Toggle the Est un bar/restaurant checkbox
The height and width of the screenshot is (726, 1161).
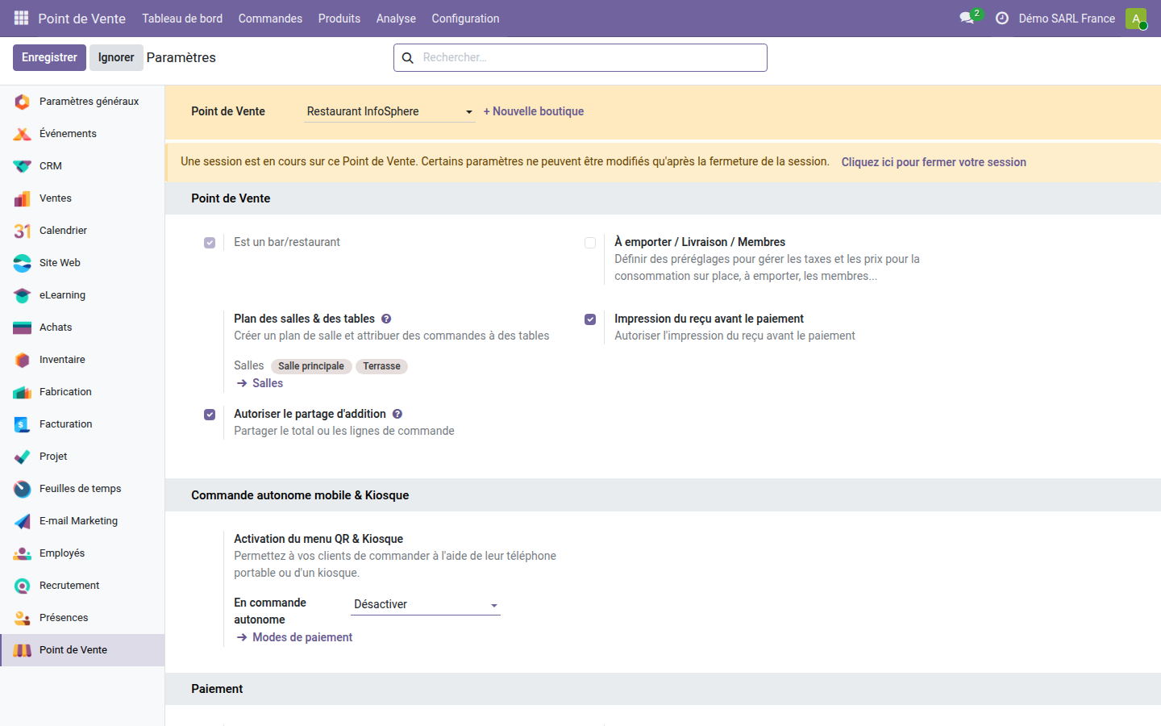click(x=210, y=243)
